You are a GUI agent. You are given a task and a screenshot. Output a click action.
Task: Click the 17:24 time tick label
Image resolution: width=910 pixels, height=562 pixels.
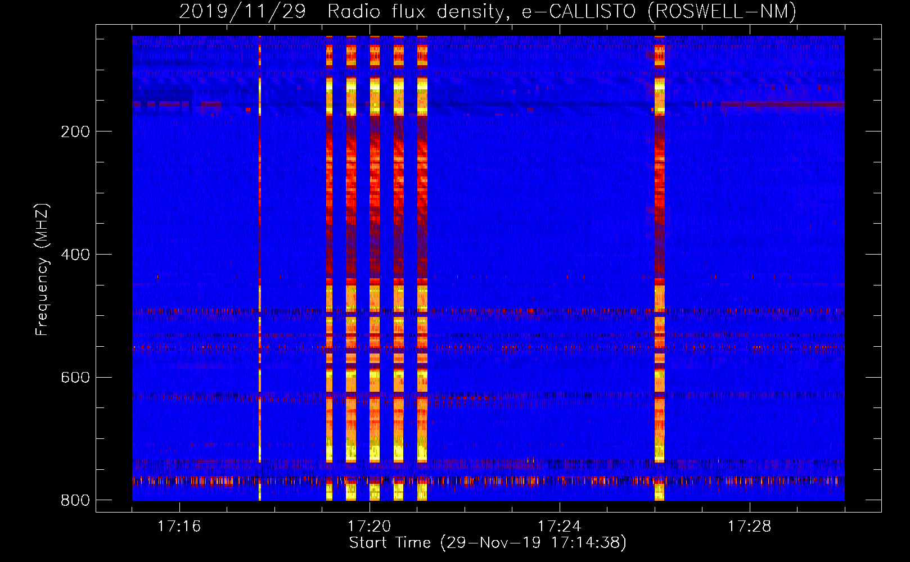(559, 527)
